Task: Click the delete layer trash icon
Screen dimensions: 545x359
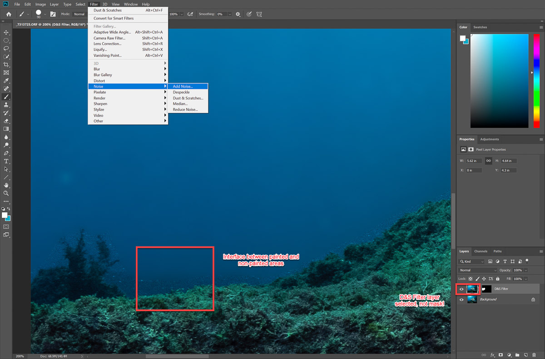Action: pyautogui.click(x=534, y=354)
